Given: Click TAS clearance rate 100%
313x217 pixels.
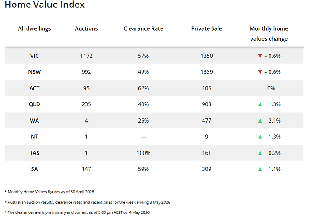Looking at the screenshot, I should (143, 153).
